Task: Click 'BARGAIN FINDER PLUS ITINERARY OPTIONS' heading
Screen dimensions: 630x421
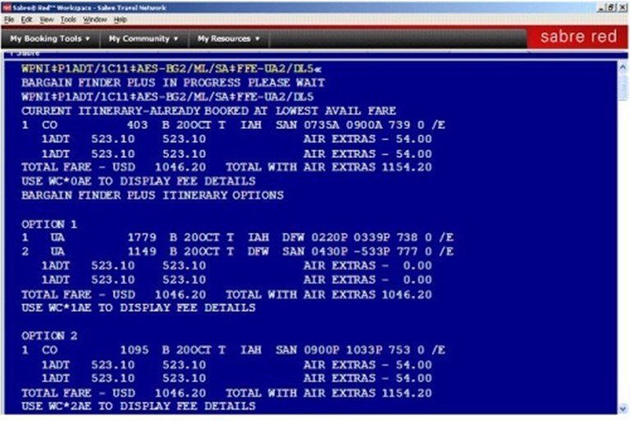Action: (153, 195)
